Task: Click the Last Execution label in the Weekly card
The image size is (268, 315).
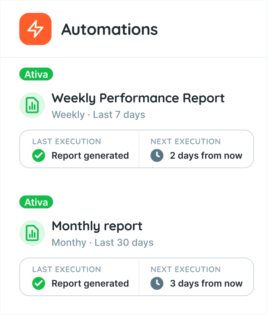Action: (x=66, y=141)
